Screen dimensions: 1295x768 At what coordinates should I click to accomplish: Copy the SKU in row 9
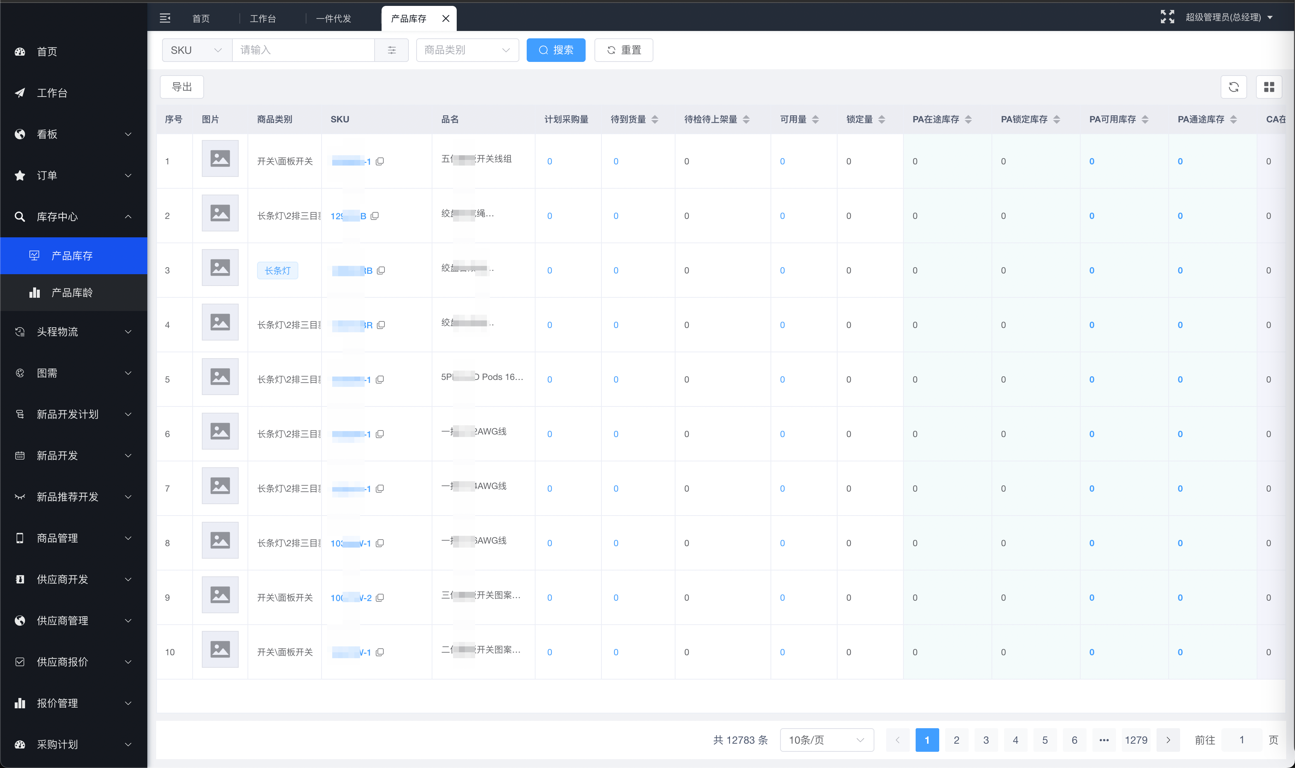coord(380,598)
